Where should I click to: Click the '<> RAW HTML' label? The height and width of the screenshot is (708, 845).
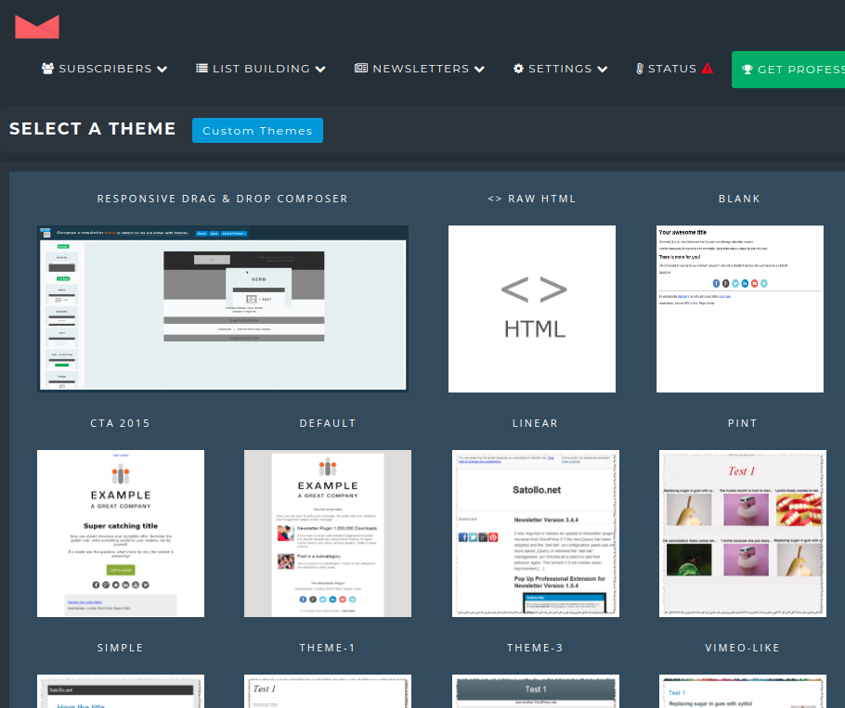pyautogui.click(x=532, y=199)
